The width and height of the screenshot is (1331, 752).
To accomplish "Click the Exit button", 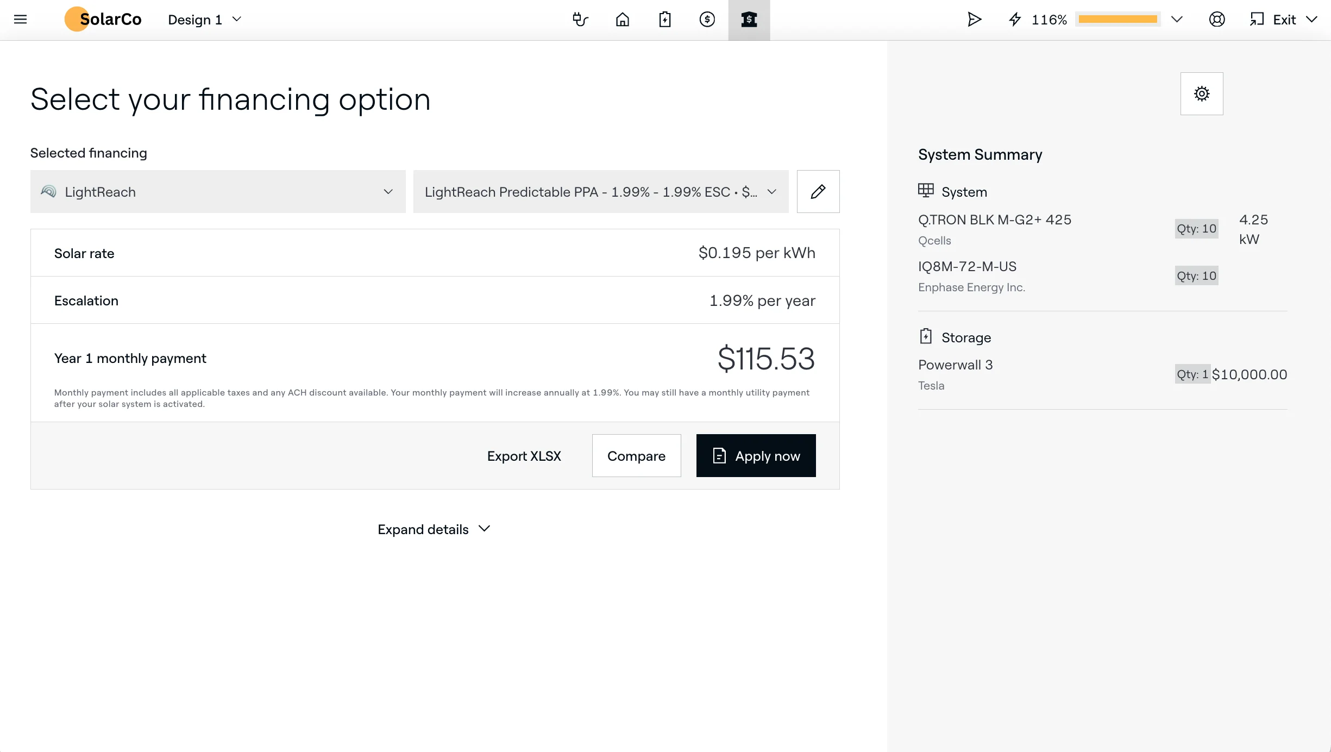I will (x=1273, y=20).
